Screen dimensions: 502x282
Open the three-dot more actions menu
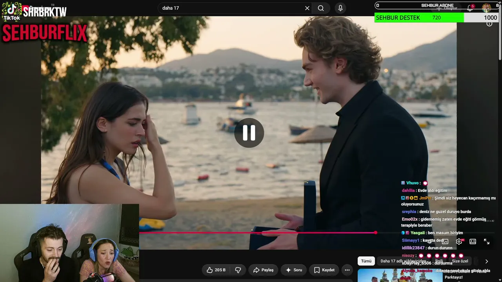point(347,270)
